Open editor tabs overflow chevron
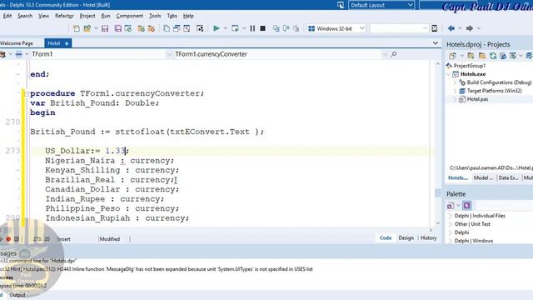The height and width of the screenshot is (300, 533). 436,43
